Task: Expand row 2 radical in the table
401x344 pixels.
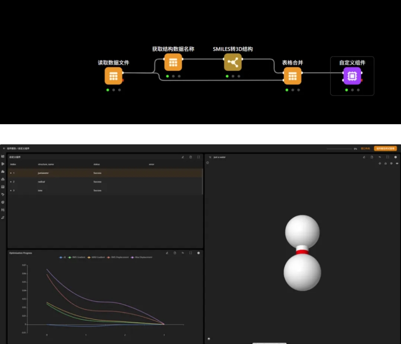Action: click(x=11, y=182)
